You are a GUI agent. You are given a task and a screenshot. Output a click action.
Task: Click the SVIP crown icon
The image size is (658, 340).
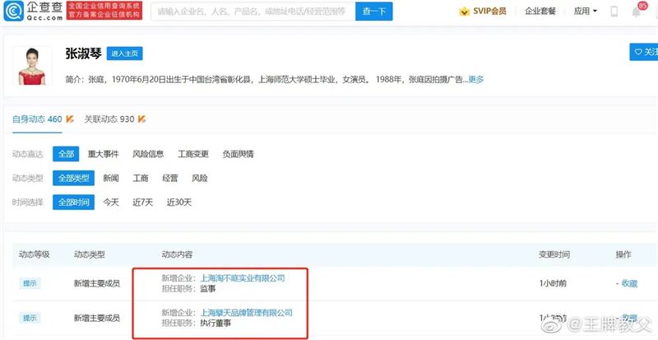pos(464,12)
